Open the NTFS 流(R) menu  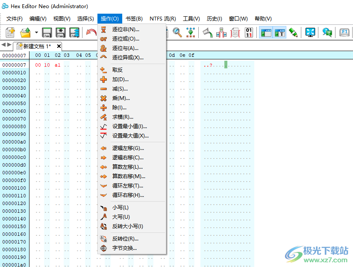click(x=162, y=19)
